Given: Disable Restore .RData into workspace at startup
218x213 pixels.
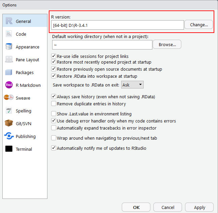Looking at the screenshot, I should [53, 76].
